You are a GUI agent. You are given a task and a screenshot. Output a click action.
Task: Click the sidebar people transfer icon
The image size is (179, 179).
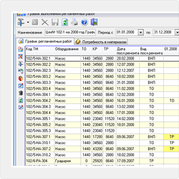21,71
